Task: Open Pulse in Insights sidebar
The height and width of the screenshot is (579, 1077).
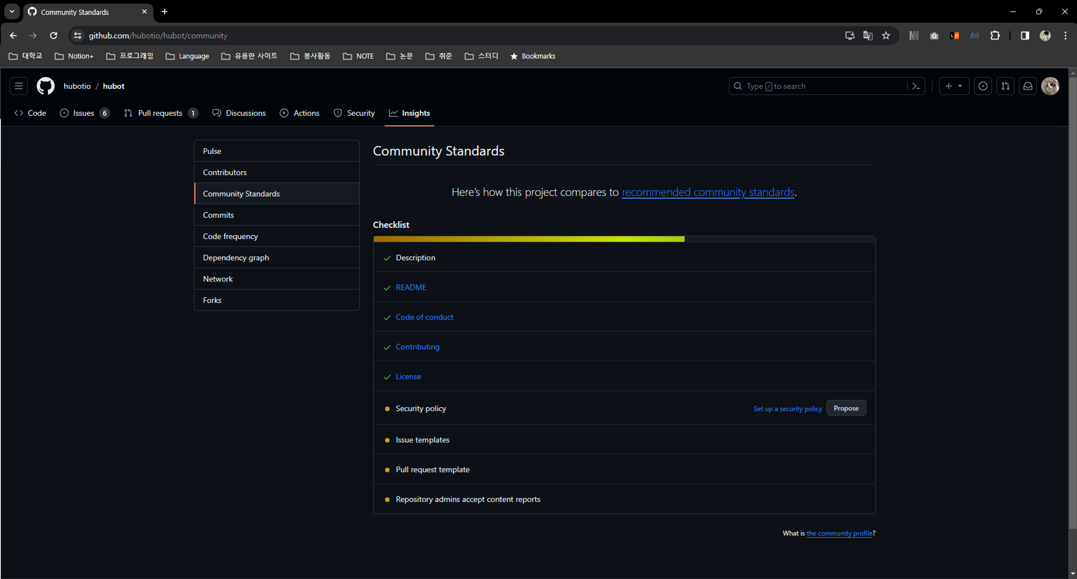Action: (x=277, y=151)
